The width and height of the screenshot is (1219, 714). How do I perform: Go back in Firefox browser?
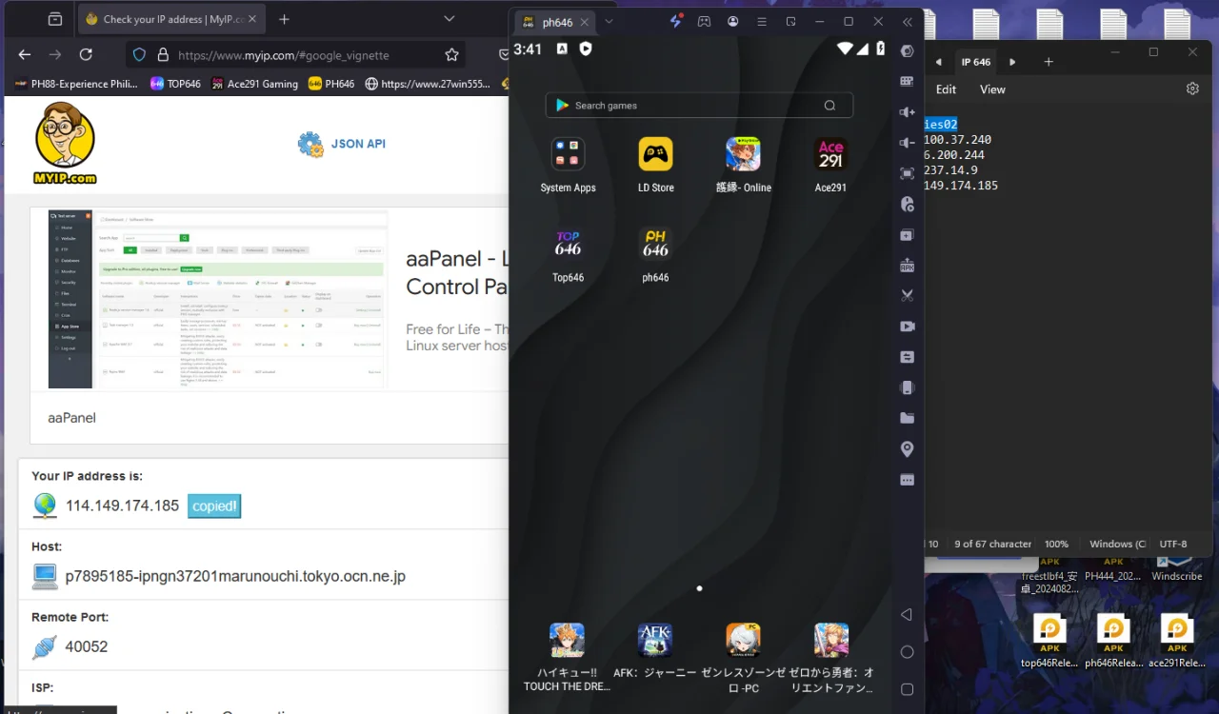coord(25,55)
